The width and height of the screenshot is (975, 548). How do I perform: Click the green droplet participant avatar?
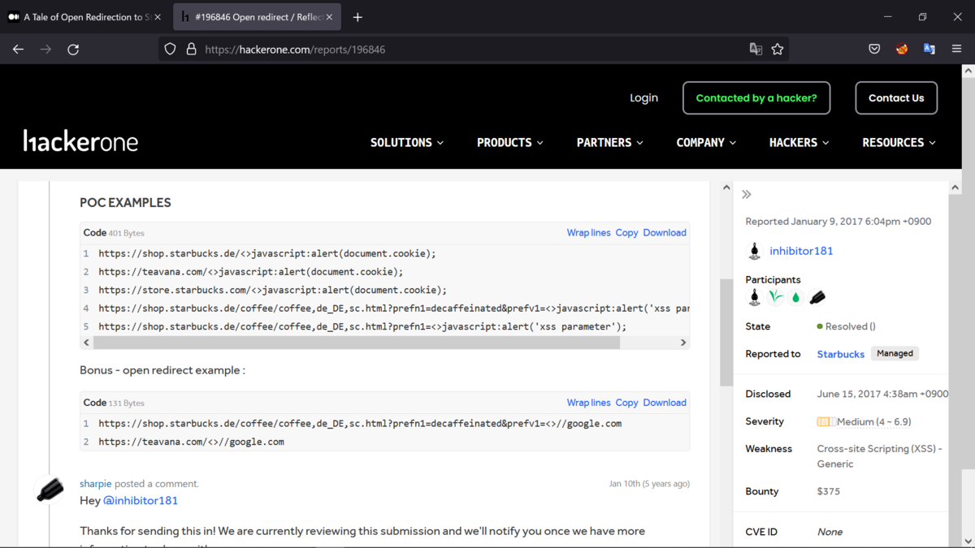[796, 297]
